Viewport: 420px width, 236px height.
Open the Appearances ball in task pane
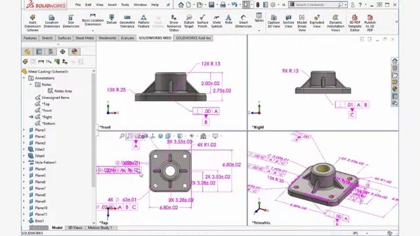coord(394,89)
